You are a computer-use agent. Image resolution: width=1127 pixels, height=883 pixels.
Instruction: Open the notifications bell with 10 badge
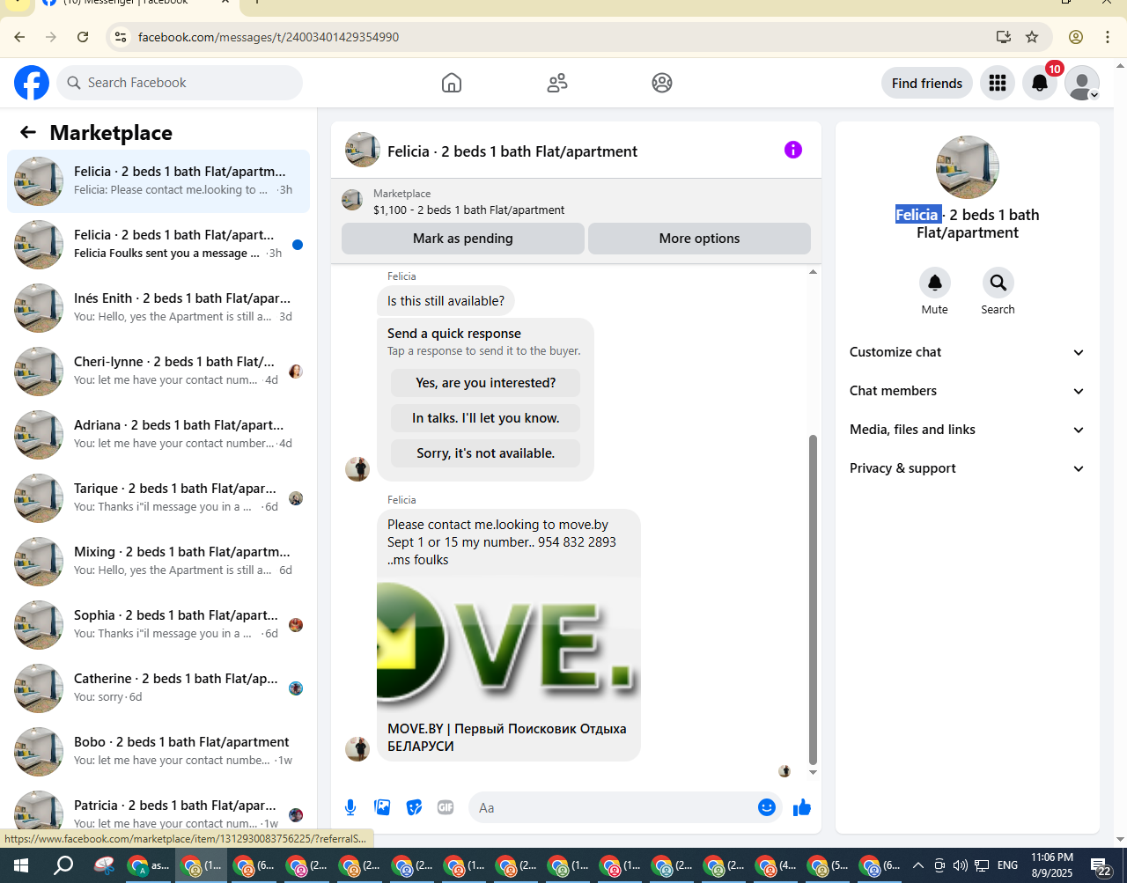pos(1040,83)
